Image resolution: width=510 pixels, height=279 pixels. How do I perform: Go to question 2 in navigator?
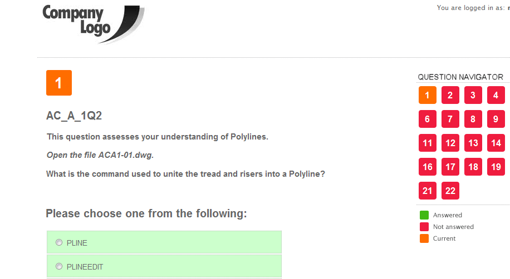click(x=450, y=95)
